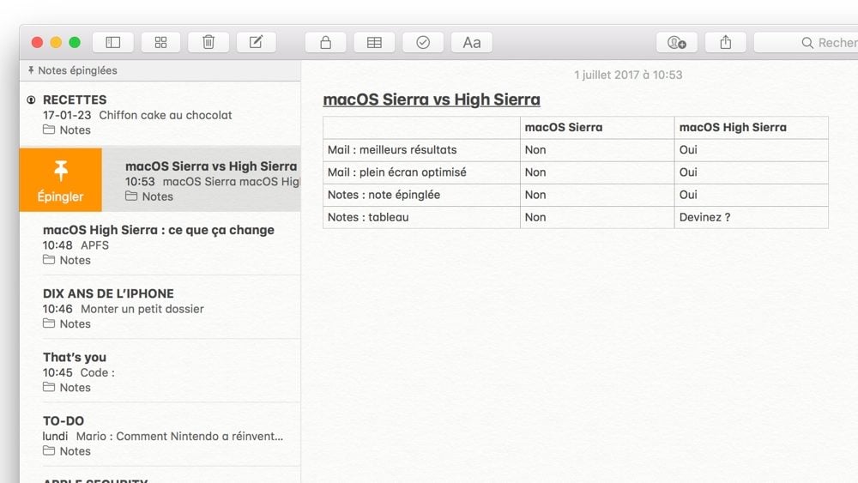Click the 'Notes : tableau' cell

point(421,217)
